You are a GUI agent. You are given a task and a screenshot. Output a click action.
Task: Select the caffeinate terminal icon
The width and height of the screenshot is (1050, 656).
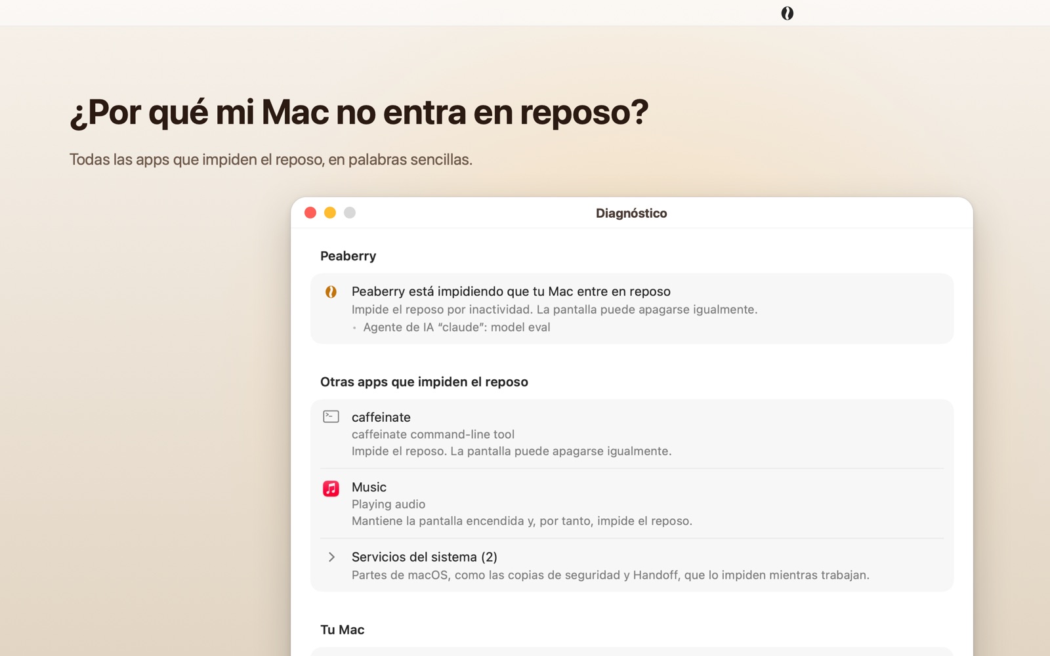point(331,417)
